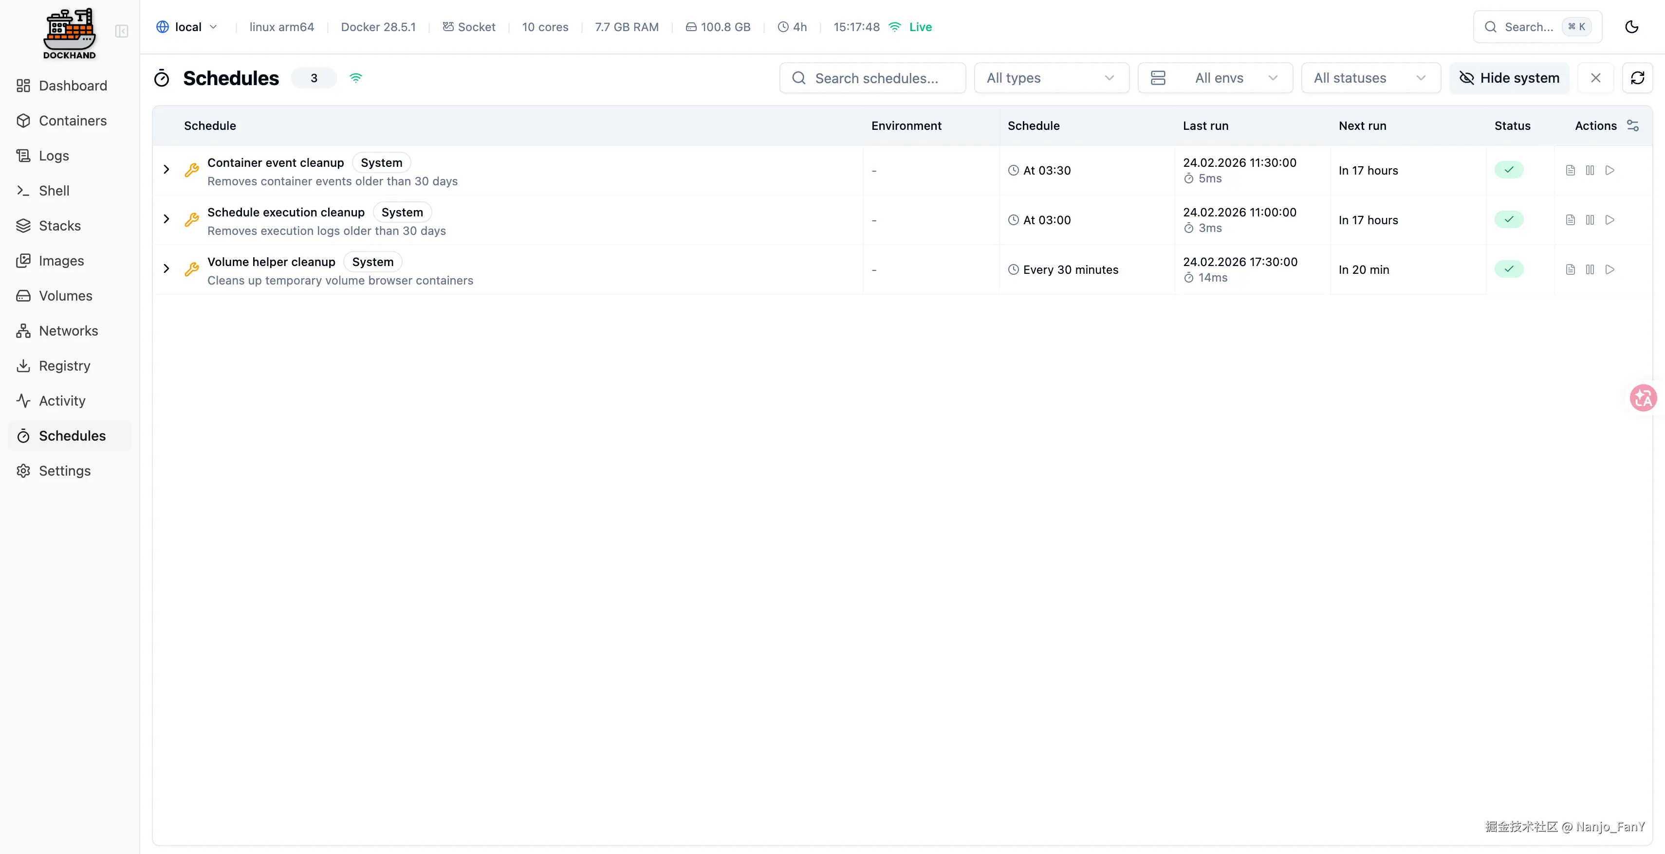Run Container event cleanup now
Image resolution: width=1665 pixels, height=854 pixels.
1610,170
